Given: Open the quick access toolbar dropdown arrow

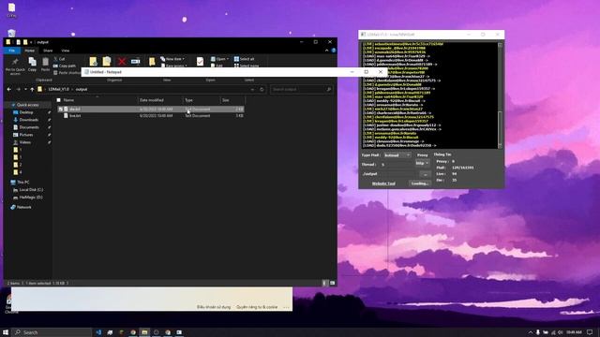Looking at the screenshot, I should [x=31, y=42].
